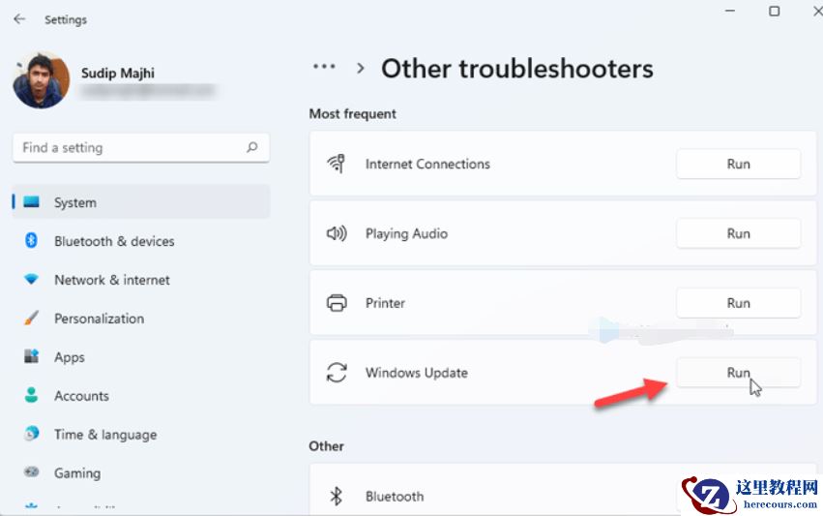Click the Bluetooth sidebar icon
The width and height of the screenshot is (823, 516).
click(x=31, y=241)
